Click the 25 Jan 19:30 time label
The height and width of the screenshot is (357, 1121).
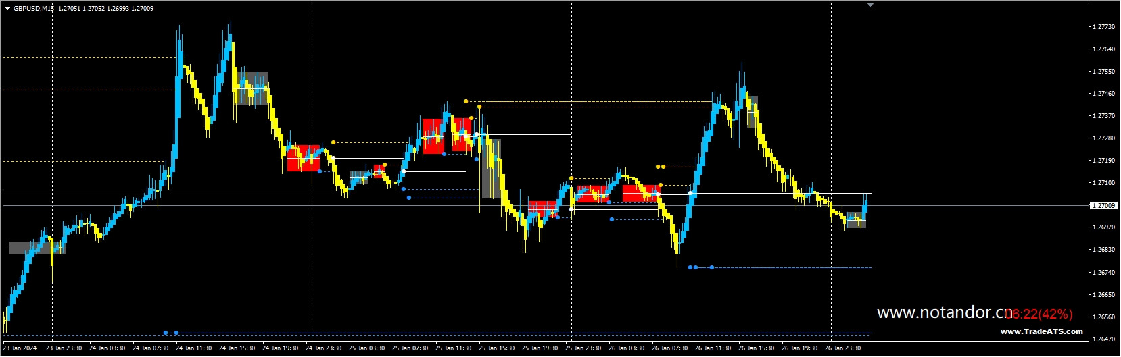540,349
